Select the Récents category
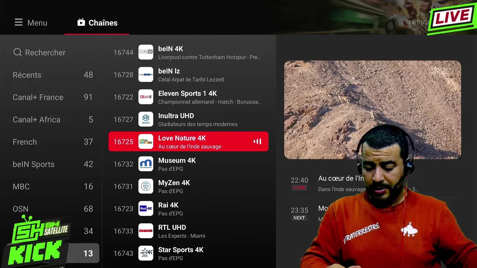The height and width of the screenshot is (268, 477). coord(53,75)
